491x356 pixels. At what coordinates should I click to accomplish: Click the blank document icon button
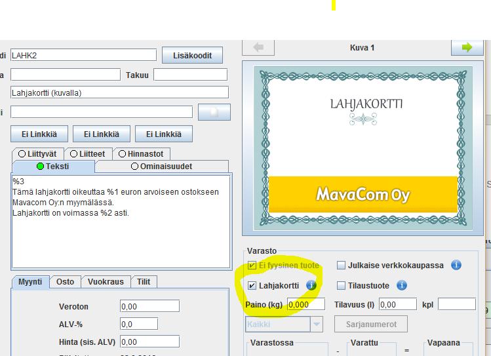[x=214, y=112]
